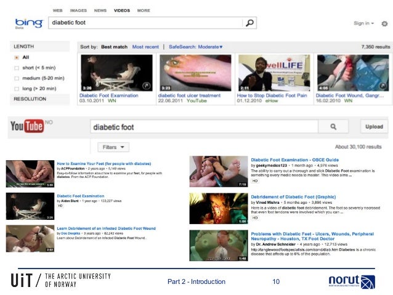Click the YouTube Upload button
Image resolution: width=393 pixels, height=295 pixels.
(374, 127)
